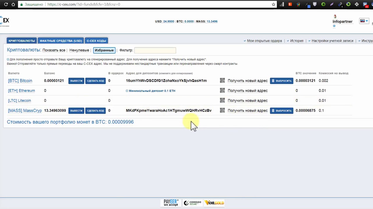Image resolution: width=373 pixels, height=209 pixels.
Task: Expand the 'История' menu
Action: point(295,41)
